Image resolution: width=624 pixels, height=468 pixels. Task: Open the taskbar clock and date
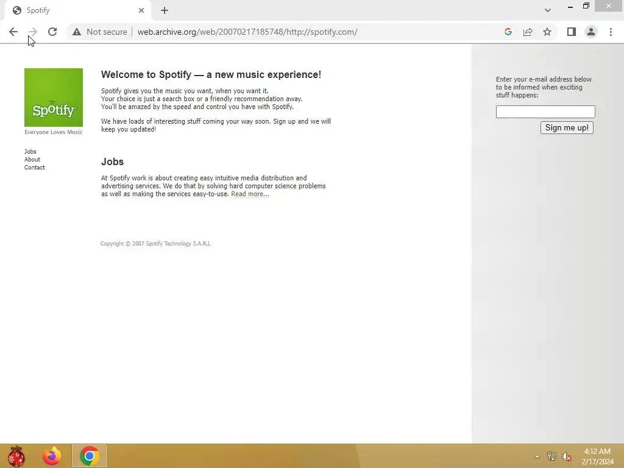[x=597, y=456]
